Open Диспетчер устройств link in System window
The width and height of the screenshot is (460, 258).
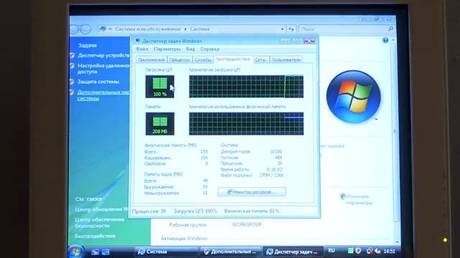point(103,55)
